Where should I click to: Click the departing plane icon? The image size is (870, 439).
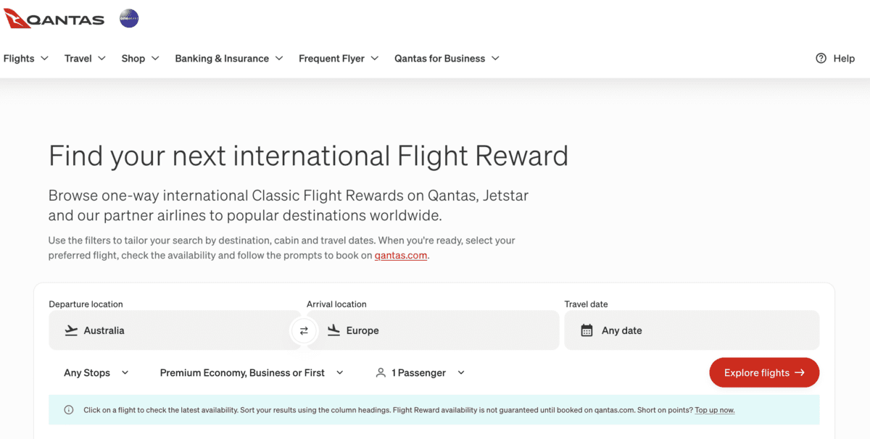point(71,330)
